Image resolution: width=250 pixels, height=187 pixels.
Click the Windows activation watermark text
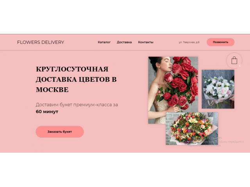click(216, 141)
